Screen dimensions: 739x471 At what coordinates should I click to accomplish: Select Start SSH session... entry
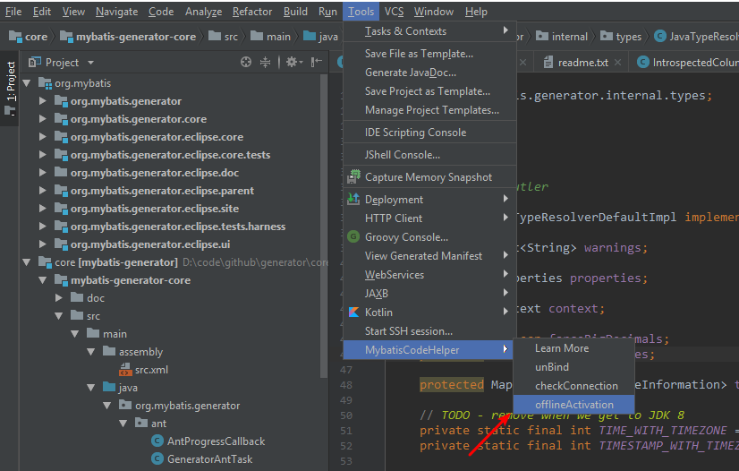click(x=429, y=331)
